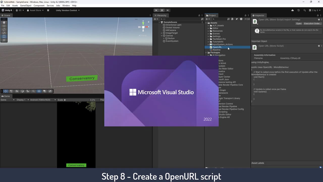Open the File menu
The image size is (323, 182).
(x=3, y=6)
